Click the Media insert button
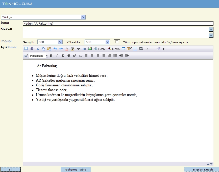 (x=114, y=49)
